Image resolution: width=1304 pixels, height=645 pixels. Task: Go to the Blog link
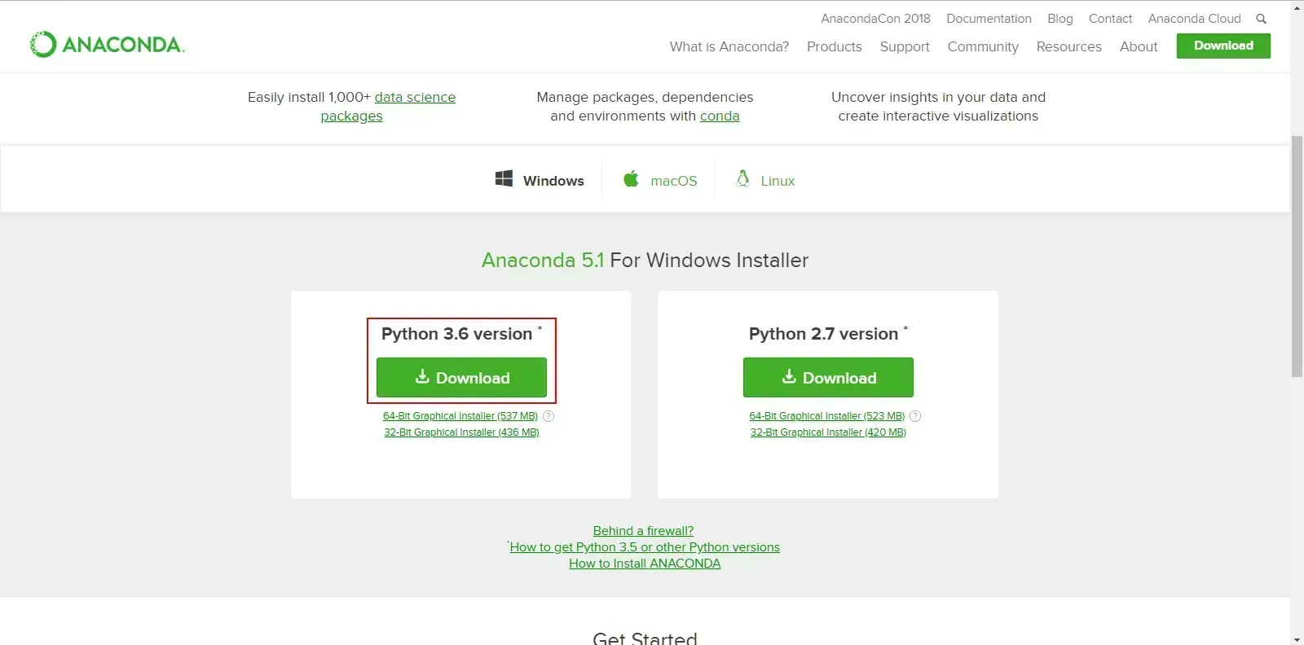click(x=1060, y=19)
